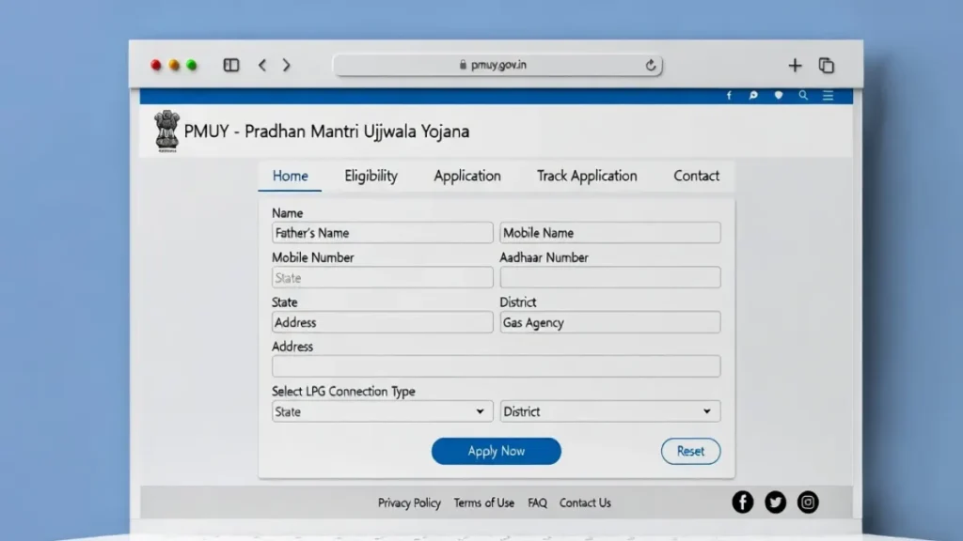
Task: Reload the page using the refresh icon
Action: pyautogui.click(x=651, y=65)
